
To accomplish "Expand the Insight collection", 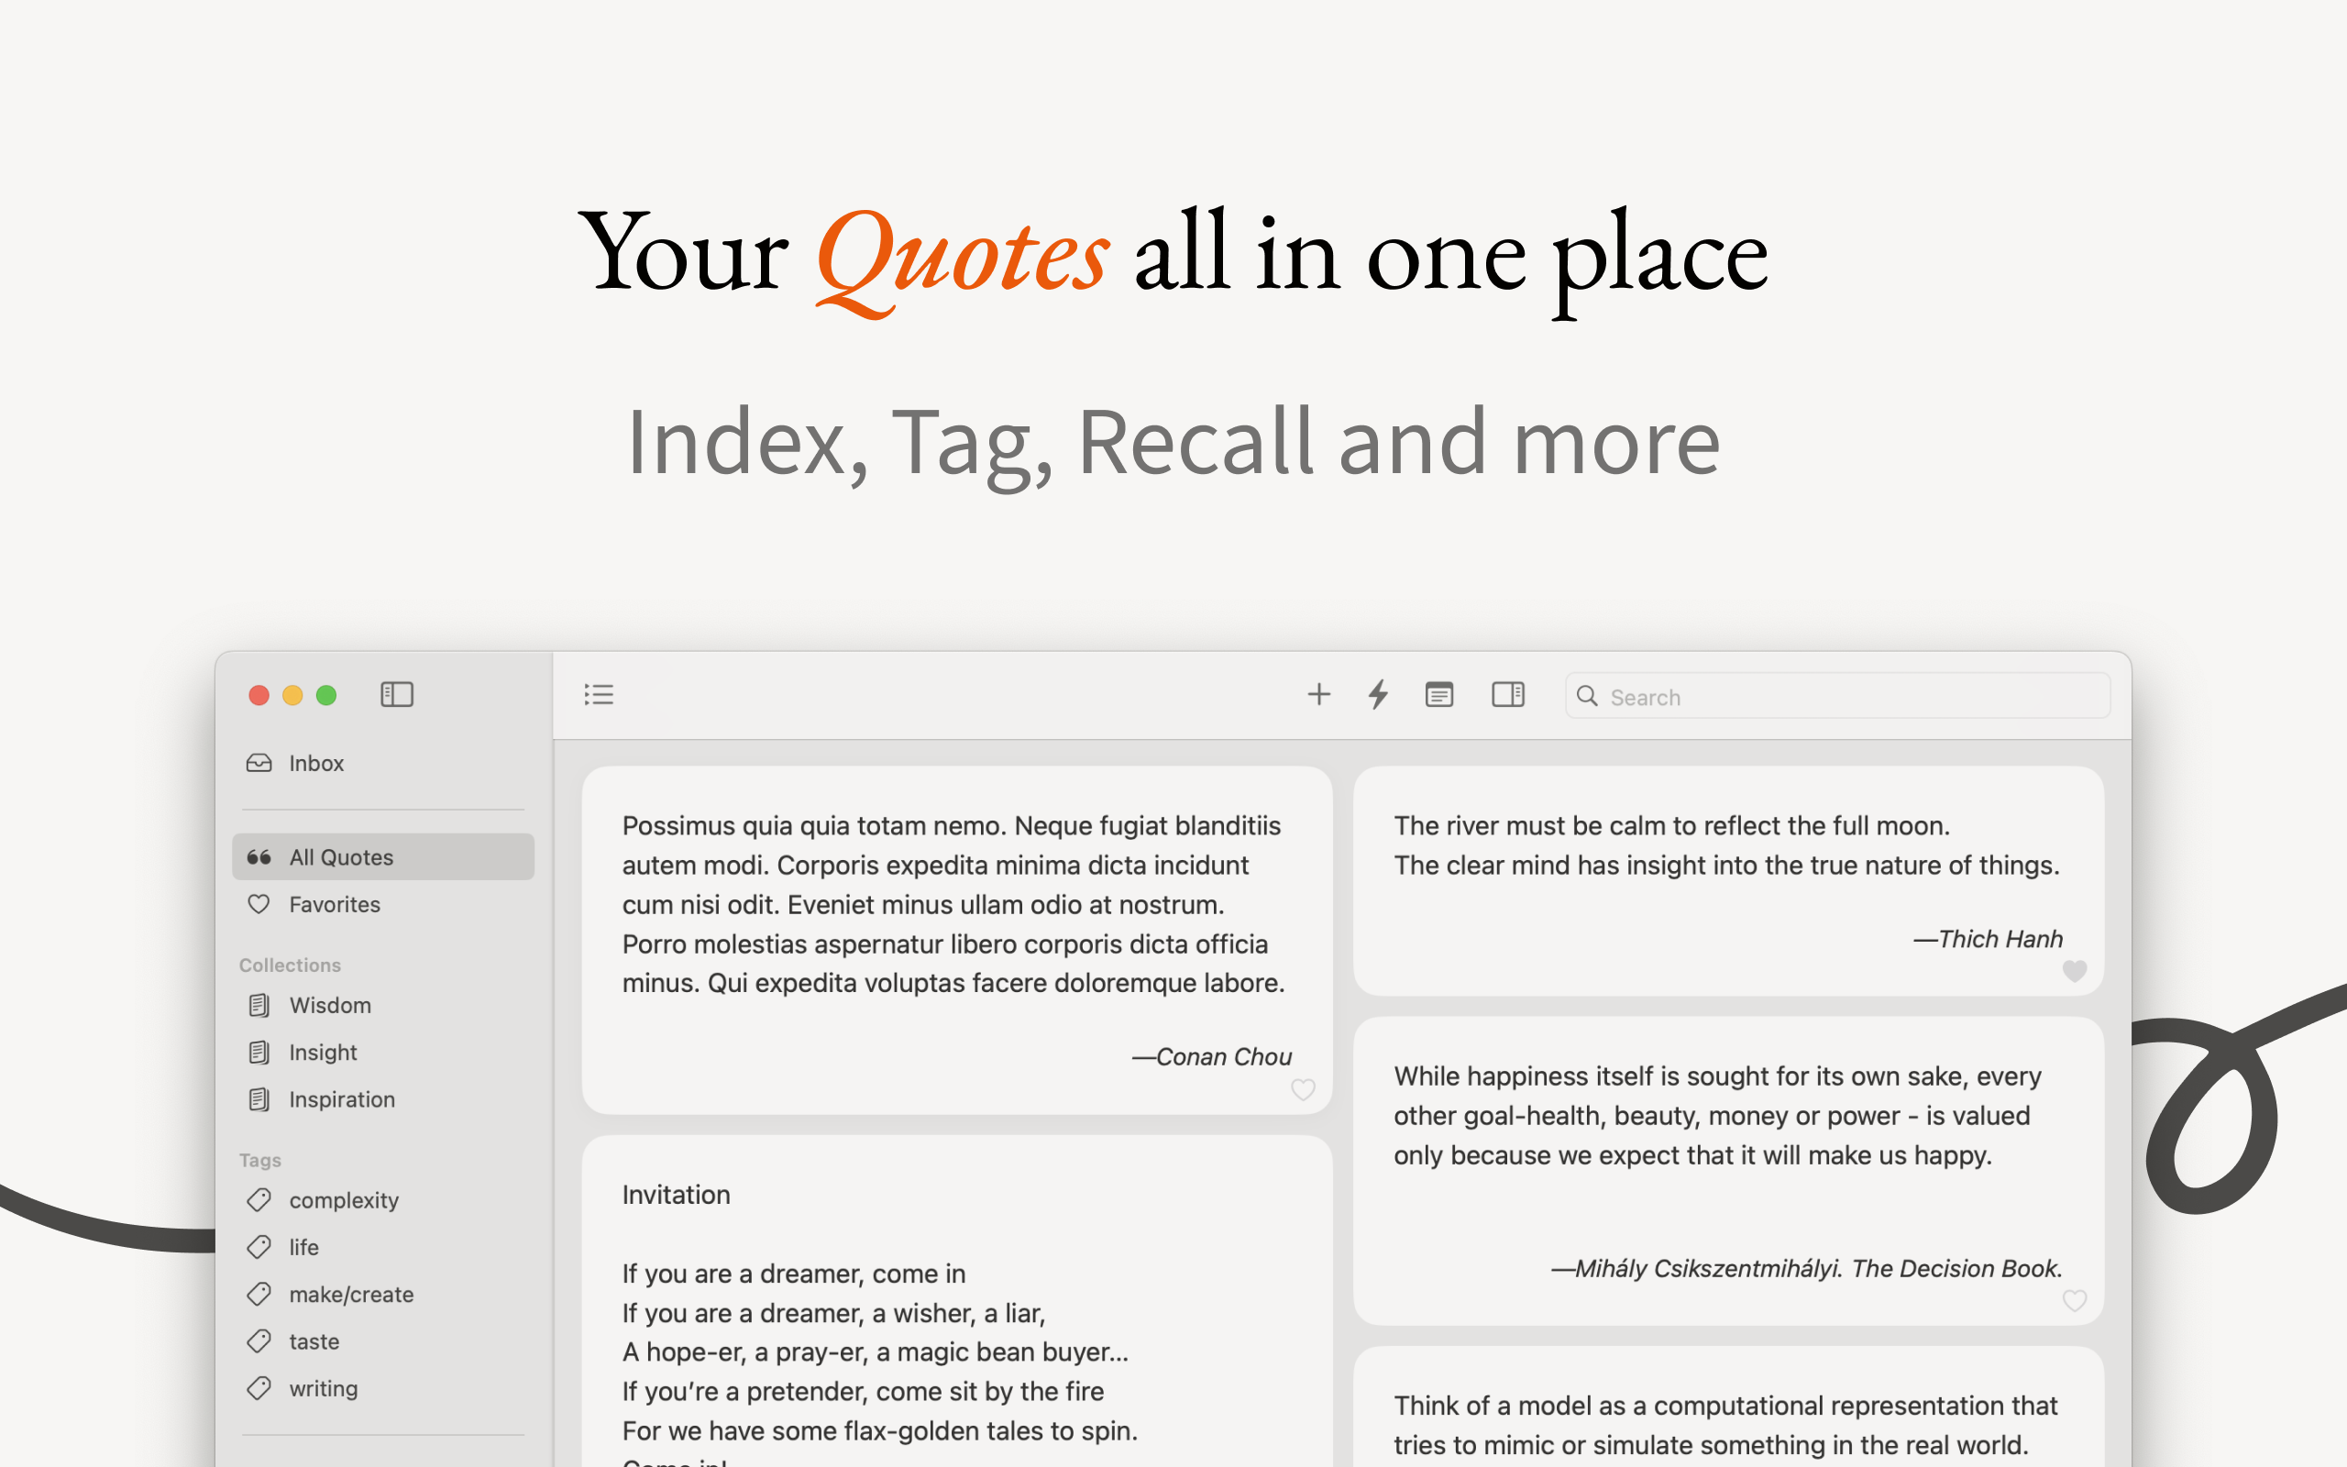I will (323, 1050).
